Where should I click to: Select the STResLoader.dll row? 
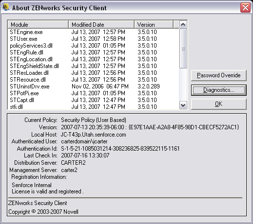pos(94,73)
